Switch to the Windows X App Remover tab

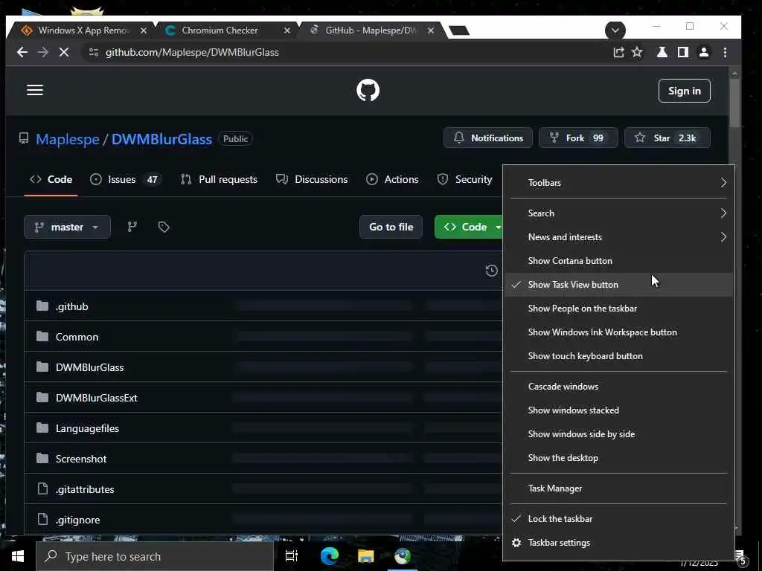click(x=80, y=30)
